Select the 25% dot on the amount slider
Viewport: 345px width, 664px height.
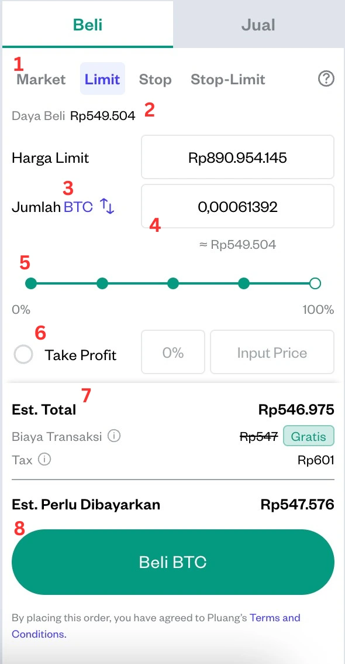click(102, 283)
